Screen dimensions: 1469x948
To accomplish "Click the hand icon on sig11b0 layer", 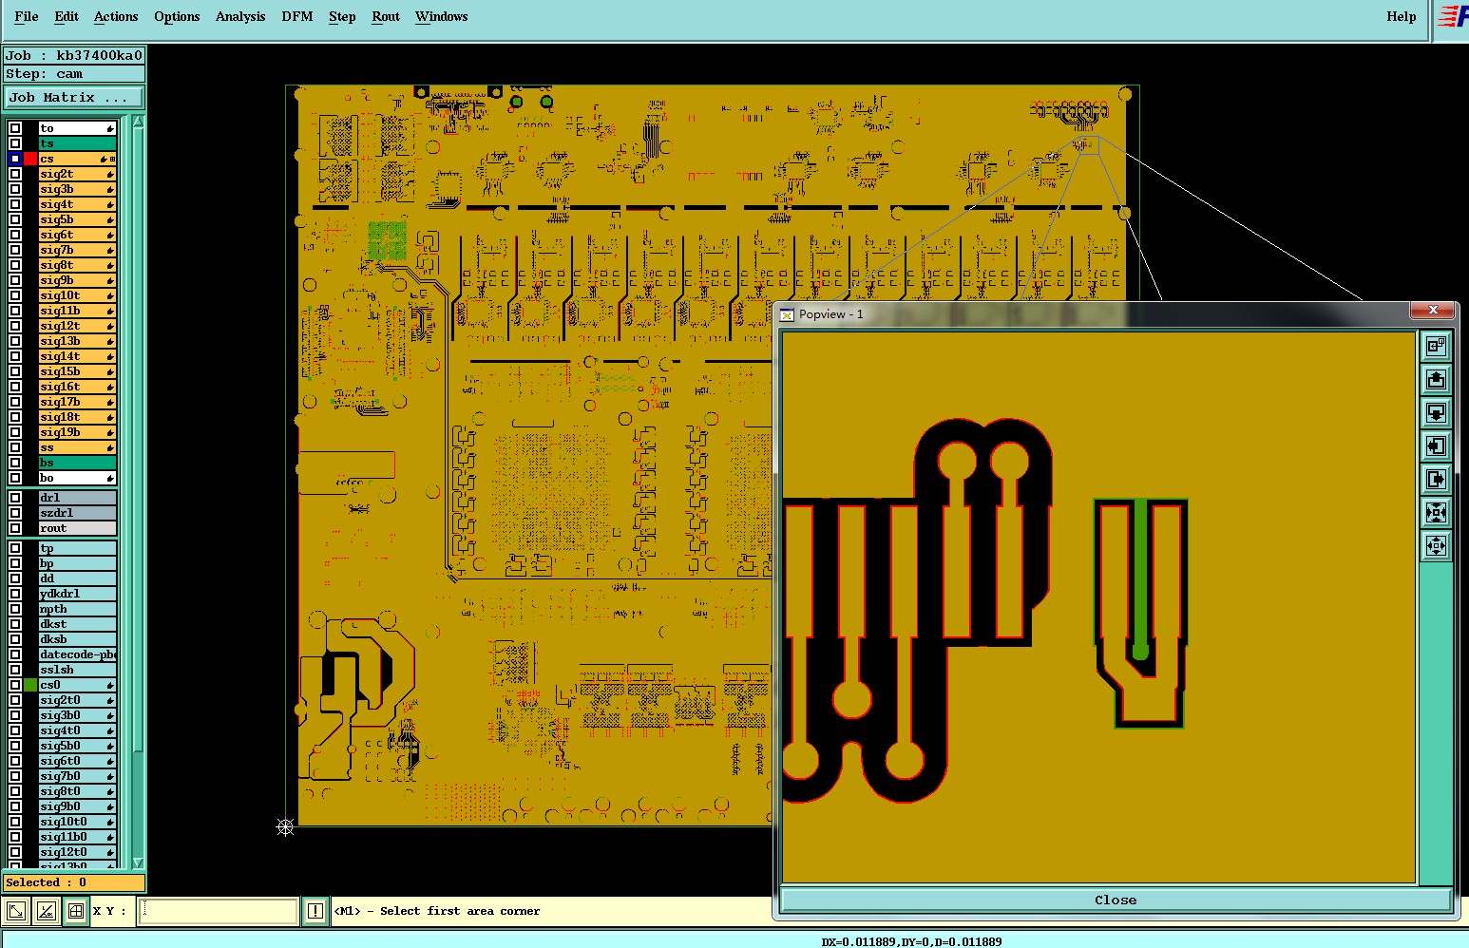I will coord(110,837).
